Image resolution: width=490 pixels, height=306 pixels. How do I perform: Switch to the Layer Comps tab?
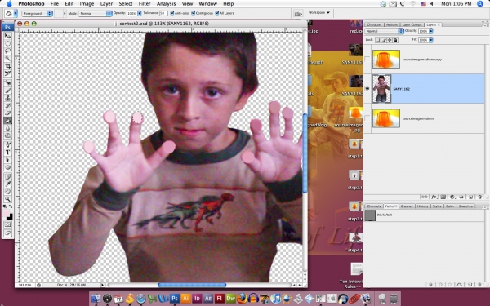coord(412,24)
